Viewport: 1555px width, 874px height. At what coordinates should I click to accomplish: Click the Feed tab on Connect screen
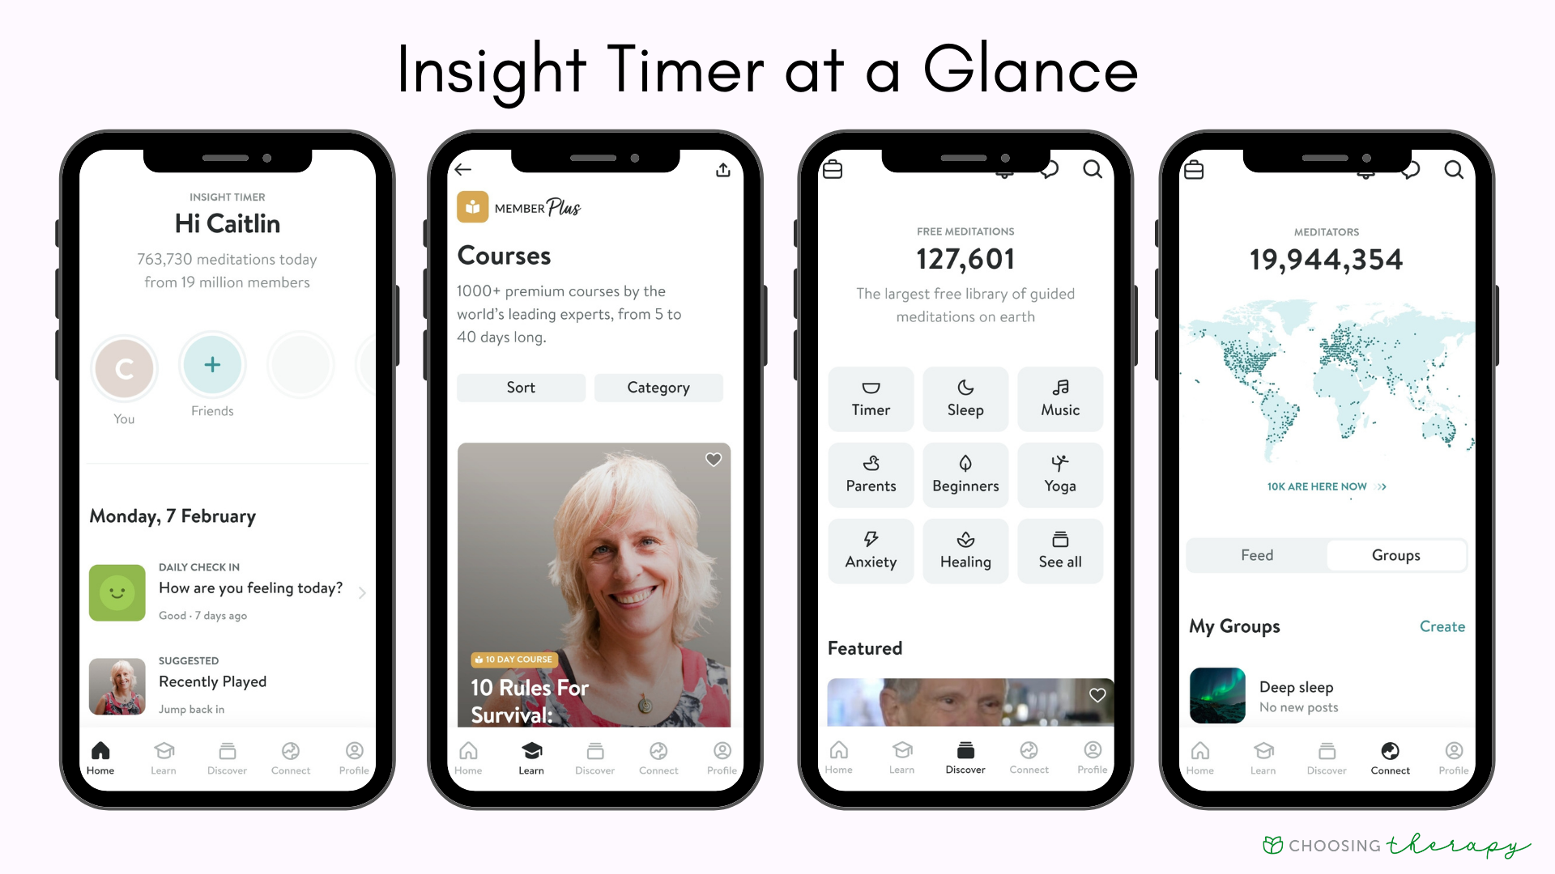click(x=1255, y=555)
